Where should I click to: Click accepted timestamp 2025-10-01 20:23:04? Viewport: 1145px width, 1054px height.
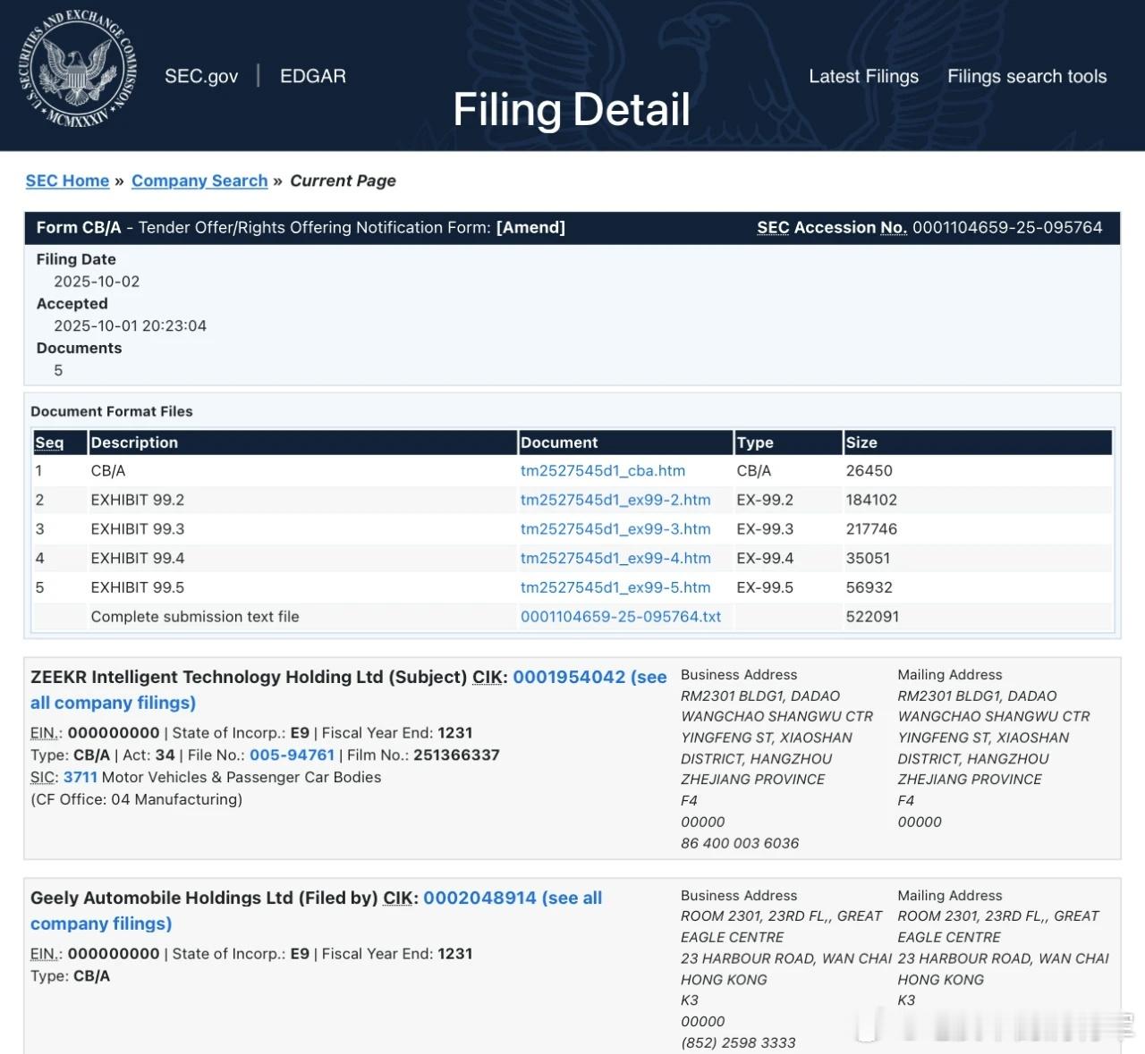130,326
